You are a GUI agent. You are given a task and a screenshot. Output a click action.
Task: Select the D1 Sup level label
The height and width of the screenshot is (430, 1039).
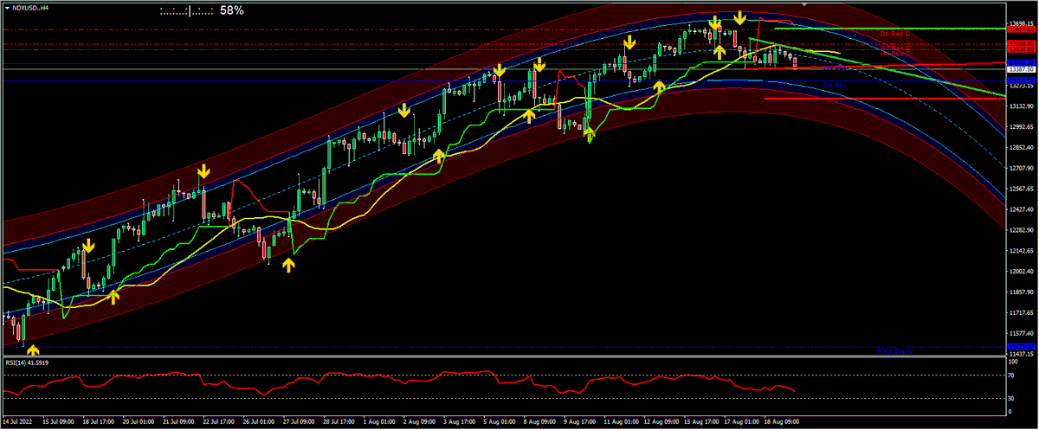point(835,86)
